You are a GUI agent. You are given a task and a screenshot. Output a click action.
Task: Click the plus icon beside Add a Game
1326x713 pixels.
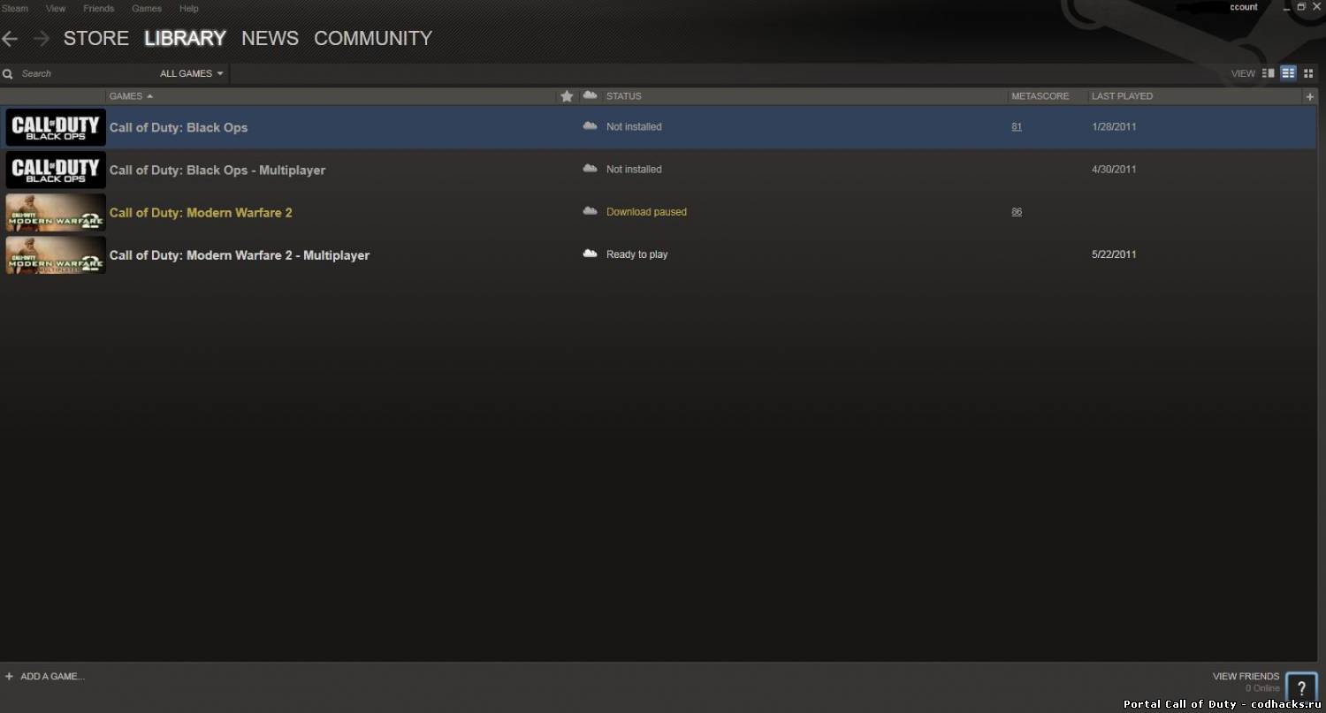coord(9,676)
